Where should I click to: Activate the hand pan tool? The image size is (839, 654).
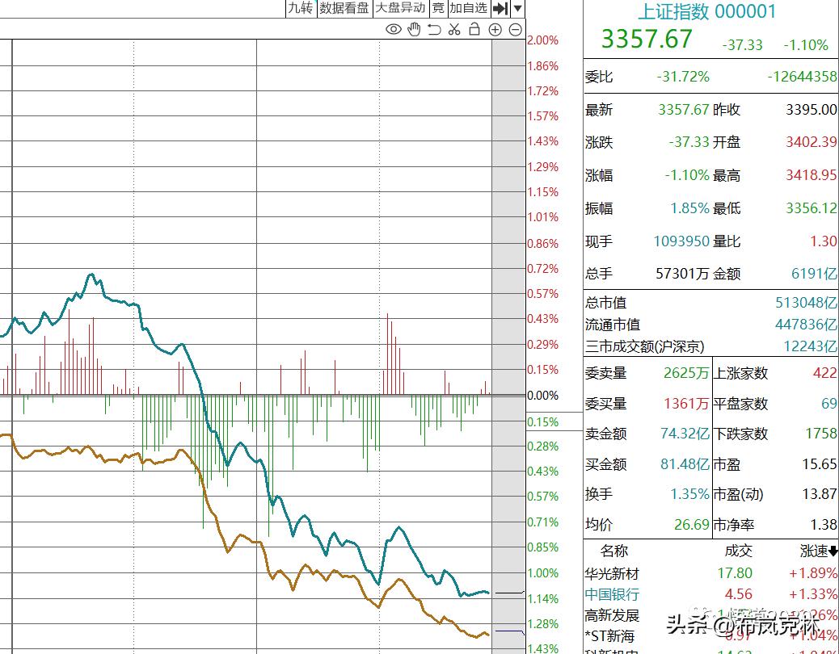[x=413, y=28]
